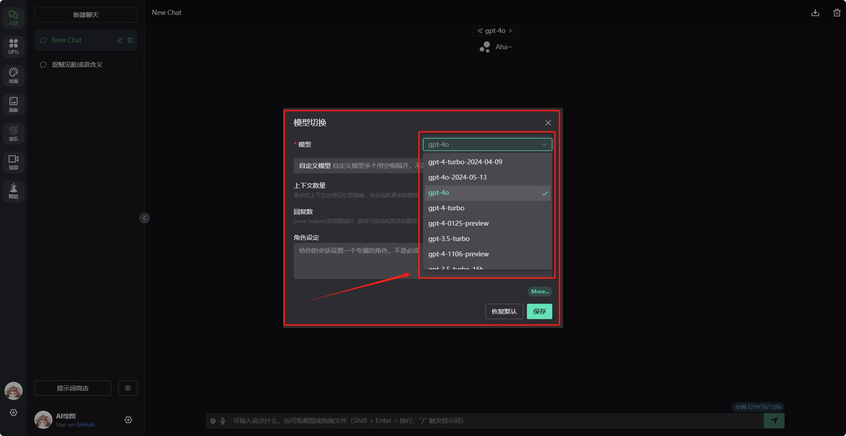Pick gpt-4-0125-preview model option

coord(458,223)
